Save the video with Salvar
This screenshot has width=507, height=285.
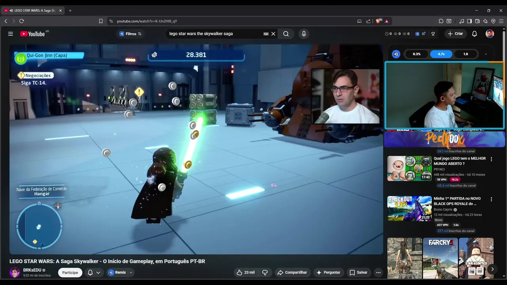coord(358,272)
